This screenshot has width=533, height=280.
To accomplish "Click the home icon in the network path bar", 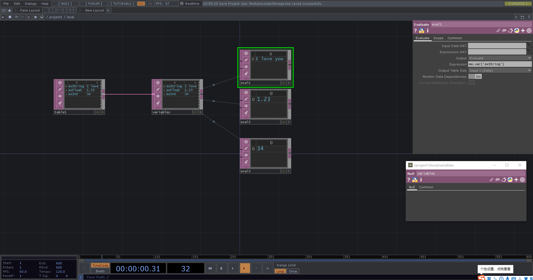I will [42, 17].
